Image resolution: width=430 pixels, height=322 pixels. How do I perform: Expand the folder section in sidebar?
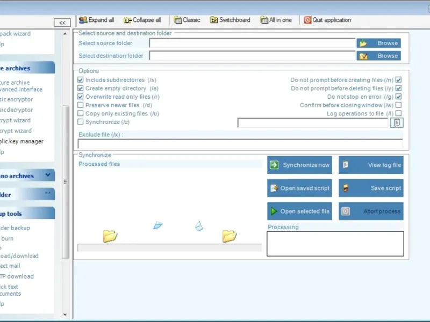click(48, 193)
